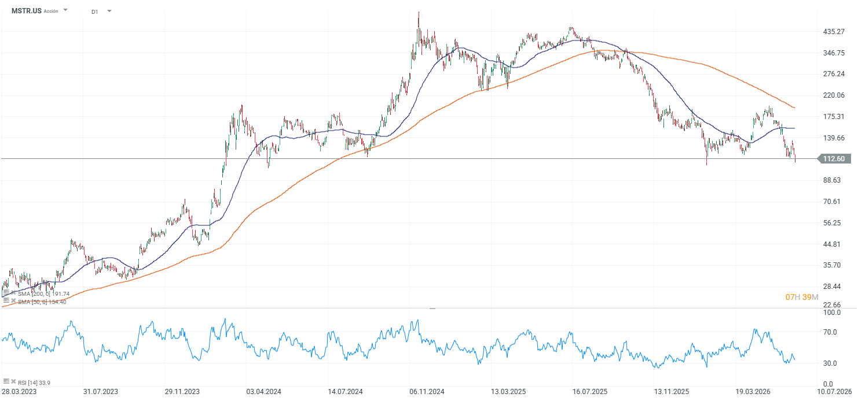
Task: Open settings icon for RSI [14]
Action: [6, 381]
